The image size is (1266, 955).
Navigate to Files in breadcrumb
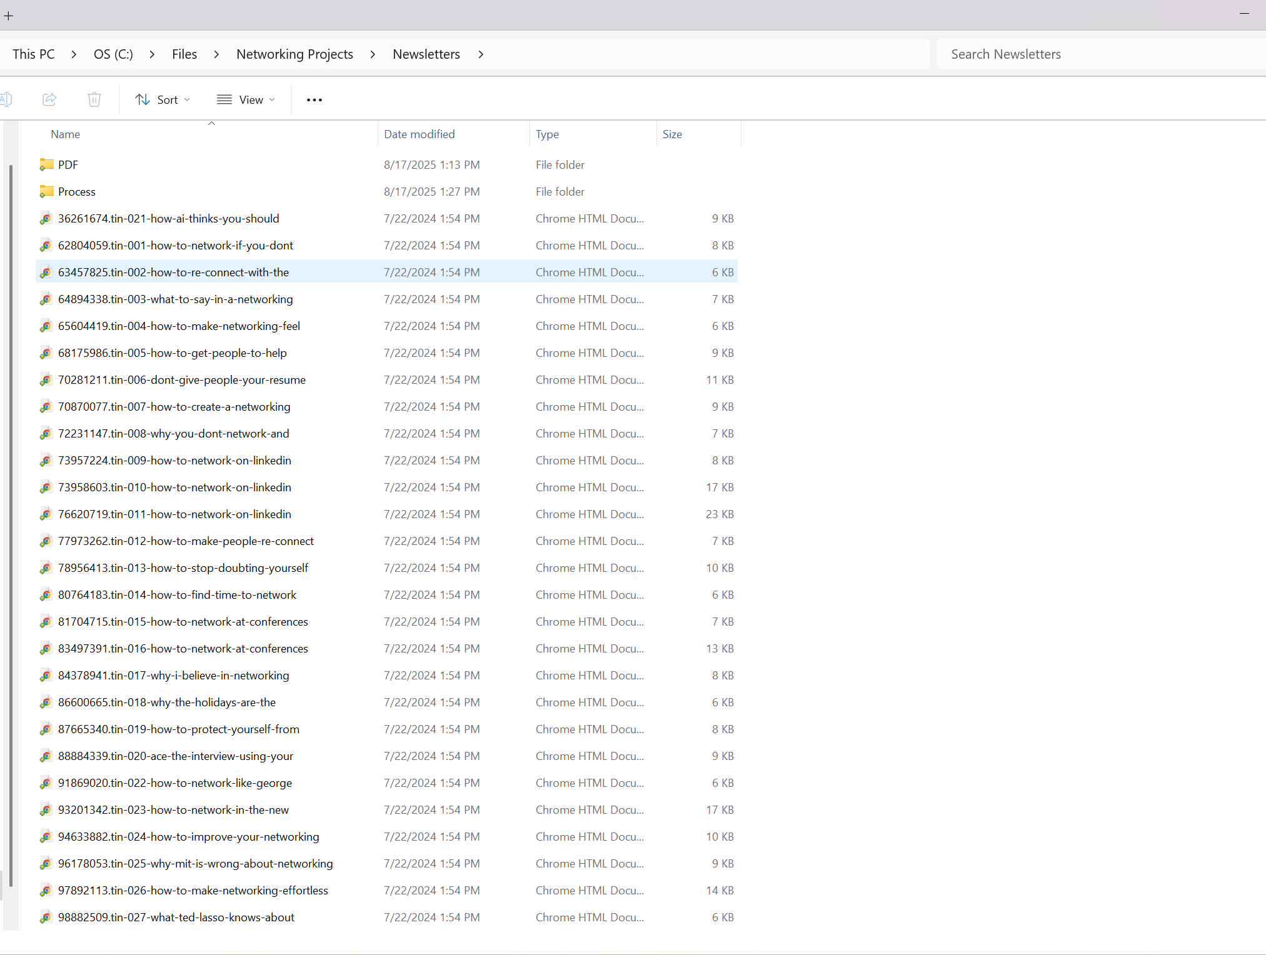[184, 54]
